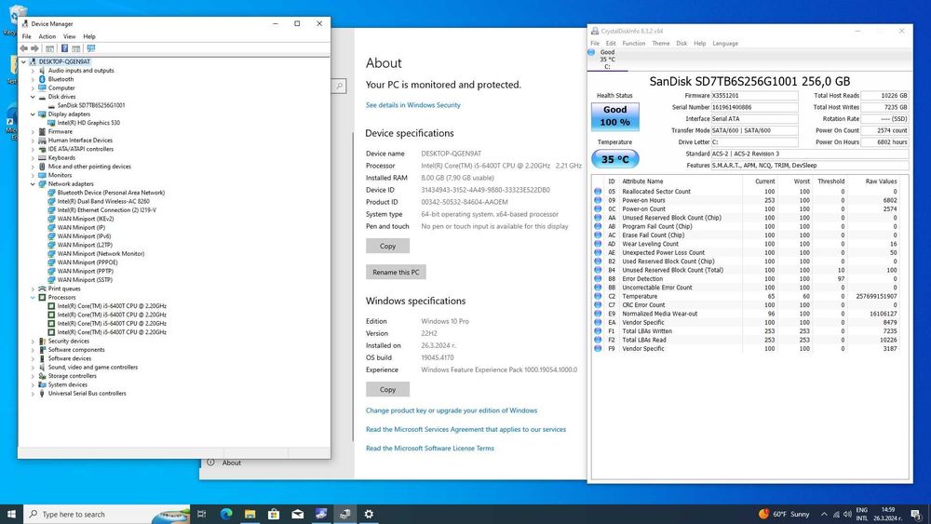Click the volume speaker icon in the system tray
The height and width of the screenshot is (524, 931).
click(x=847, y=514)
